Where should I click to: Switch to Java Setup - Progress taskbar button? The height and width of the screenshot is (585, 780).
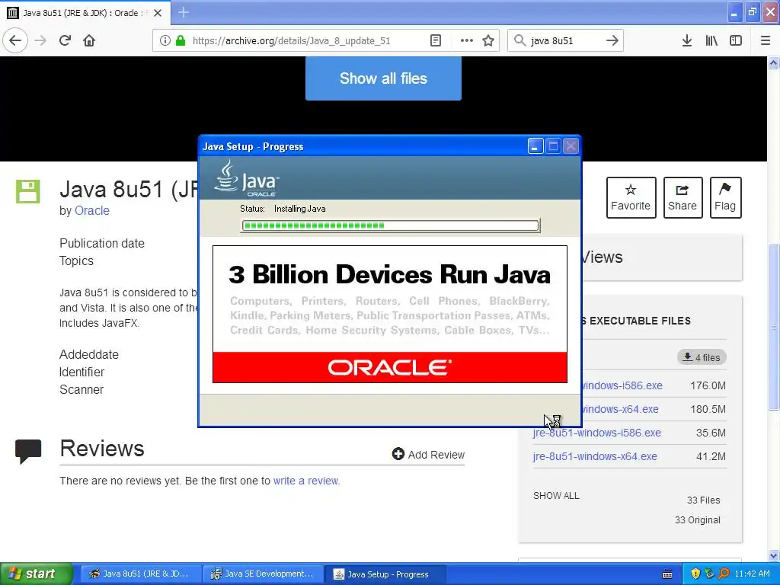pos(385,574)
